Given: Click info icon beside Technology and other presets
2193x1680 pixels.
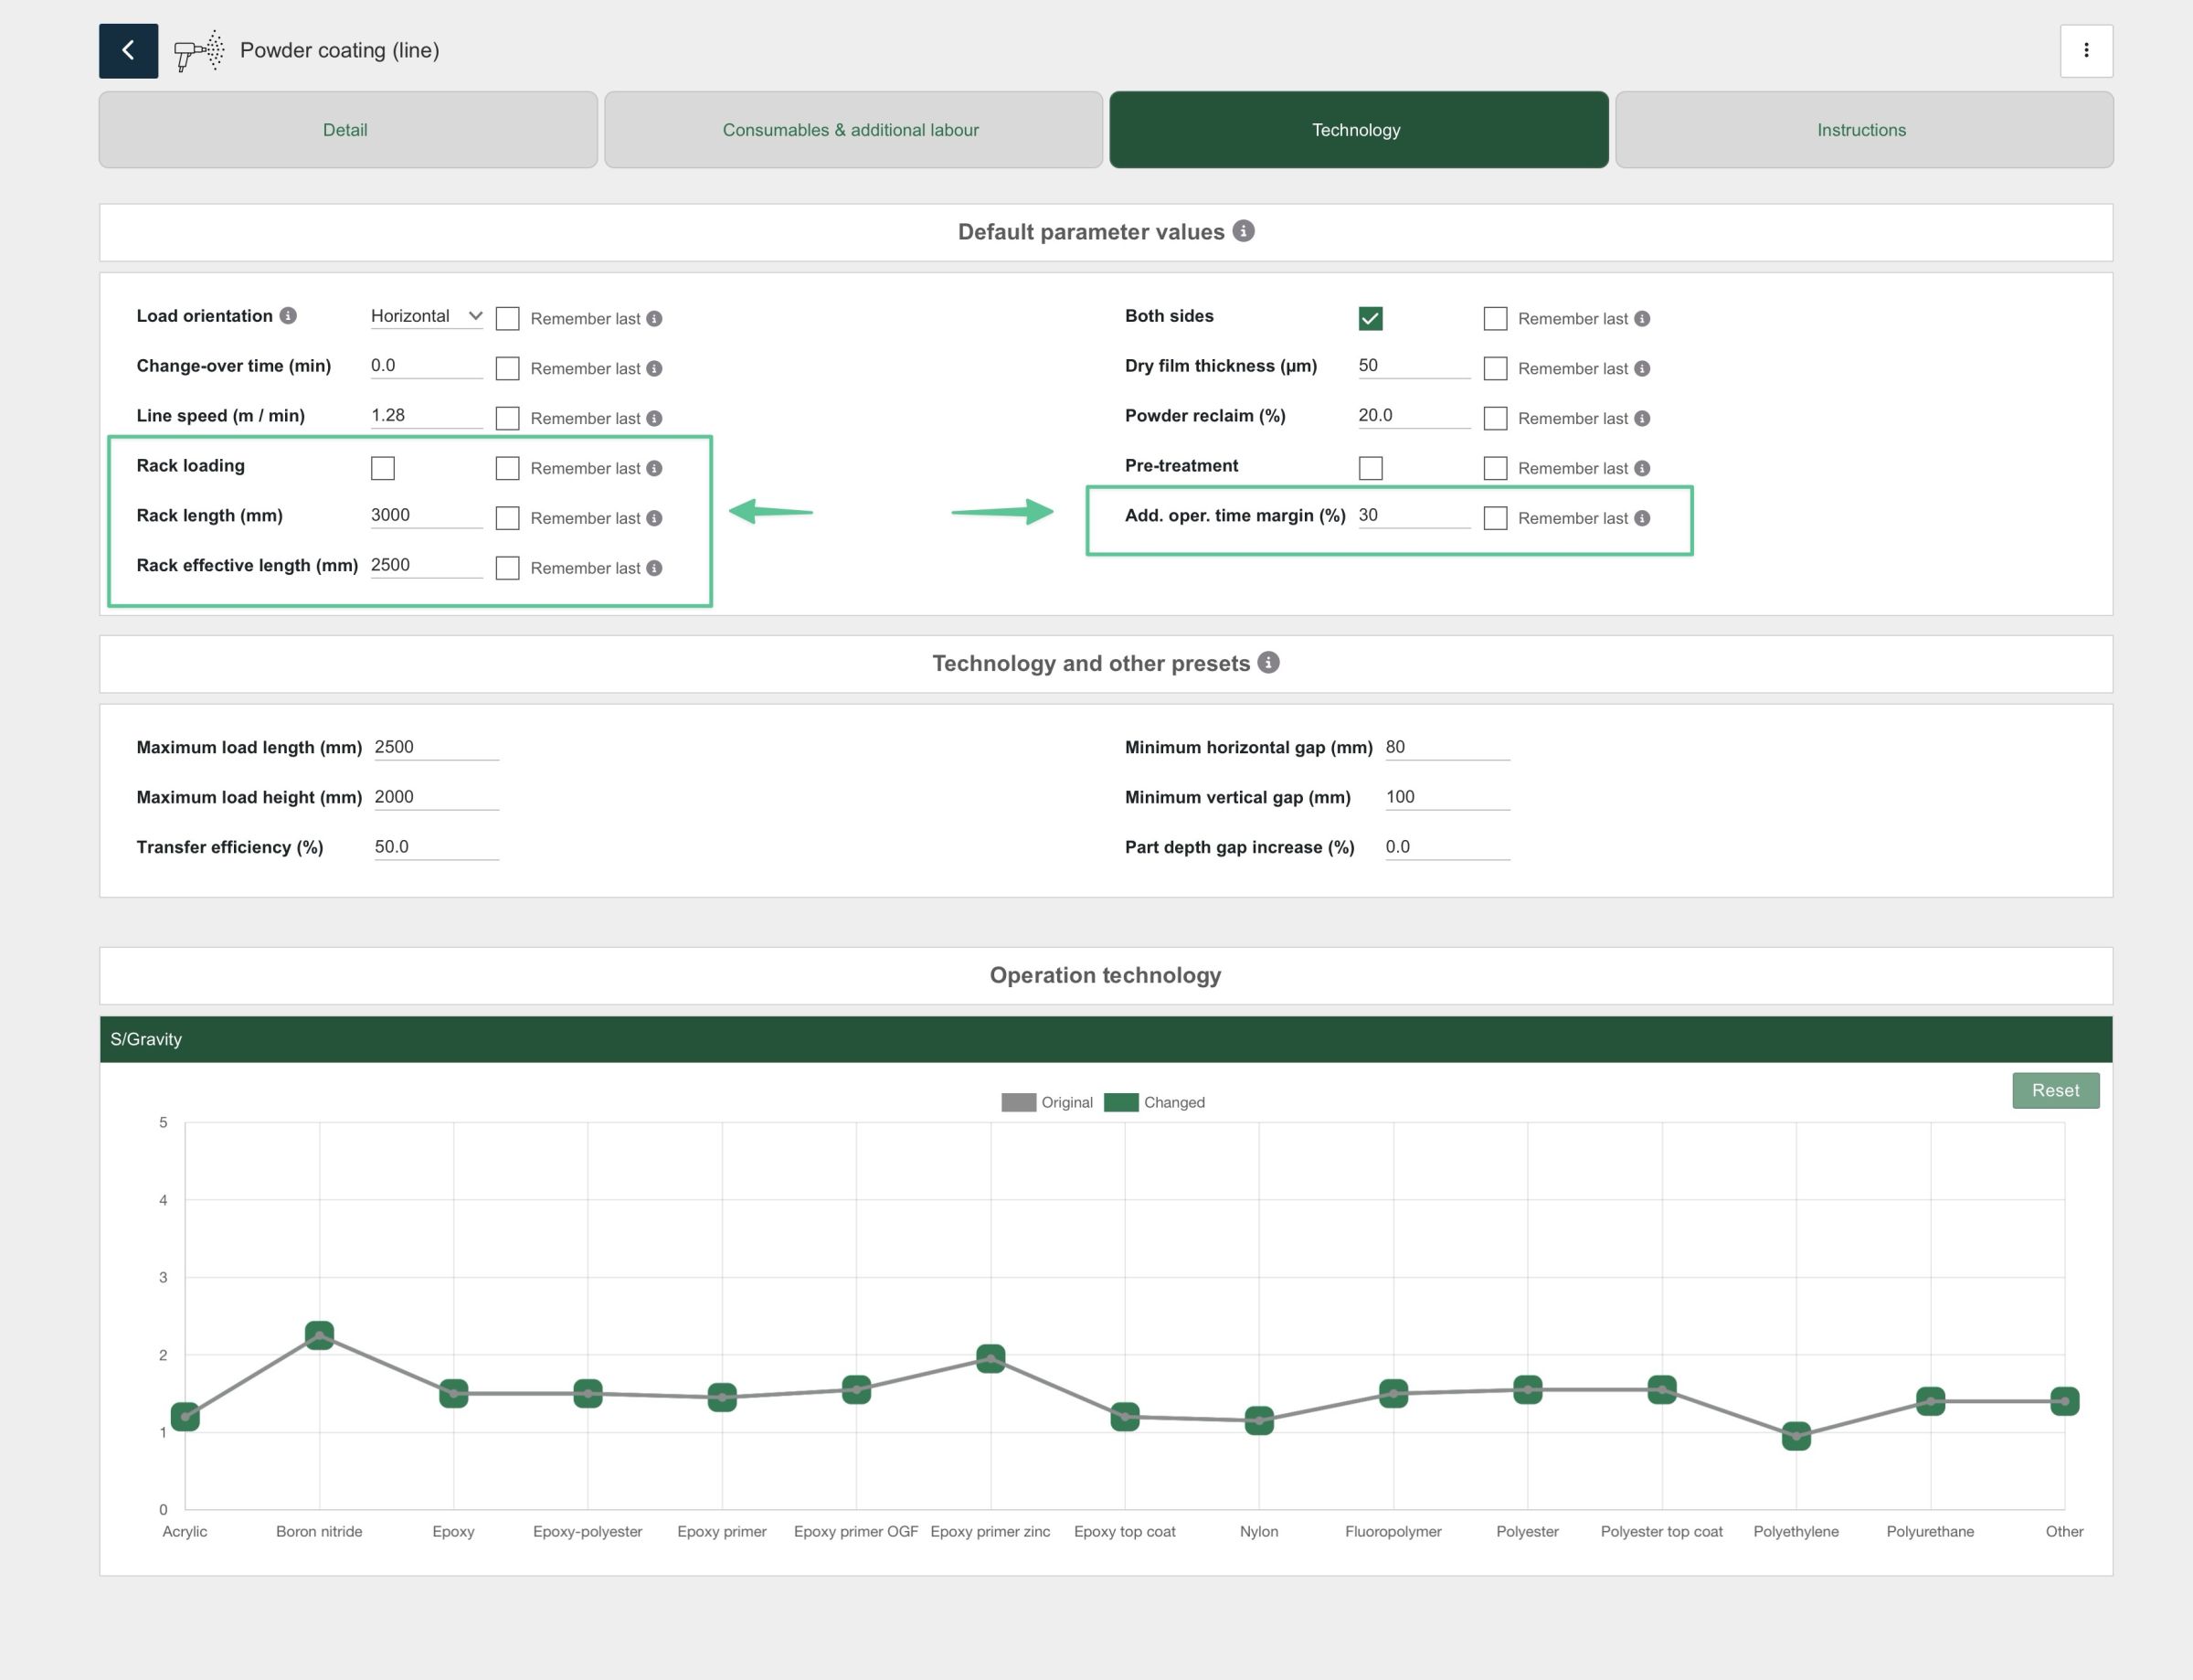Looking at the screenshot, I should click(x=1267, y=662).
